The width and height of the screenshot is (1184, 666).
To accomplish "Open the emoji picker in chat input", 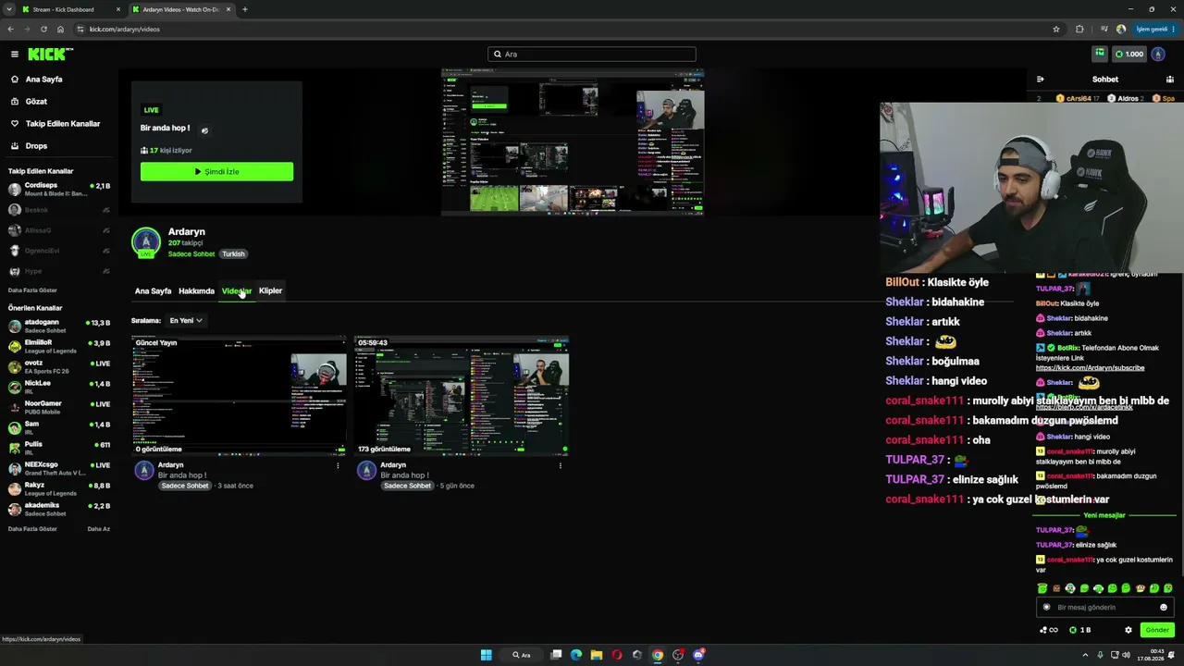I will 1164,608.
